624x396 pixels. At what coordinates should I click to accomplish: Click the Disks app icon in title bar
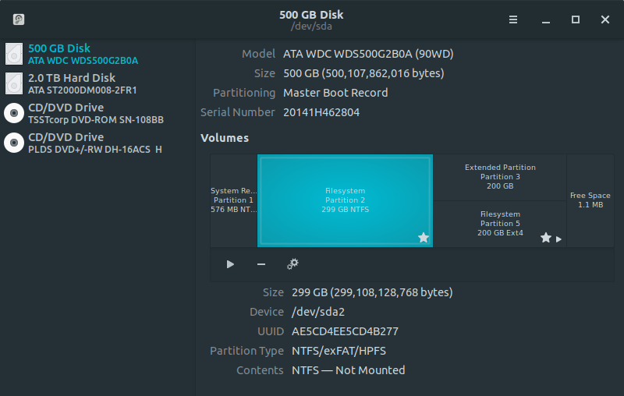coord(19,19)
